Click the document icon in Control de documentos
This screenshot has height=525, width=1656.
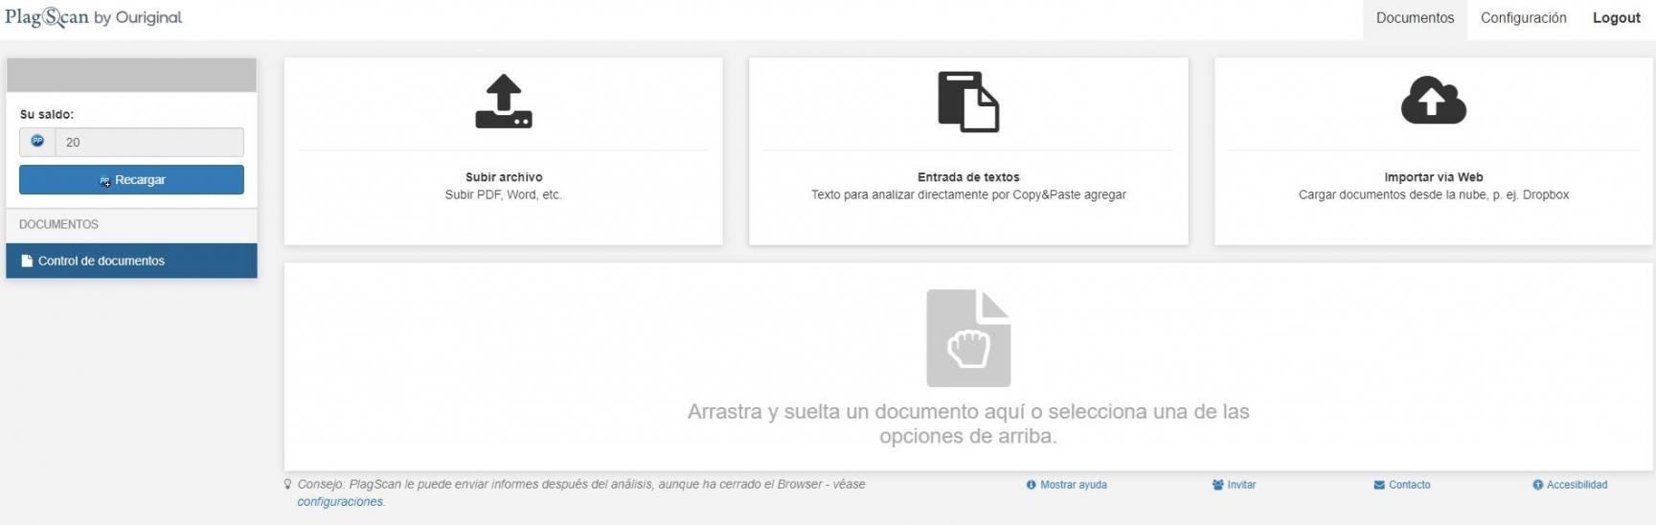[x=27, y=261]
